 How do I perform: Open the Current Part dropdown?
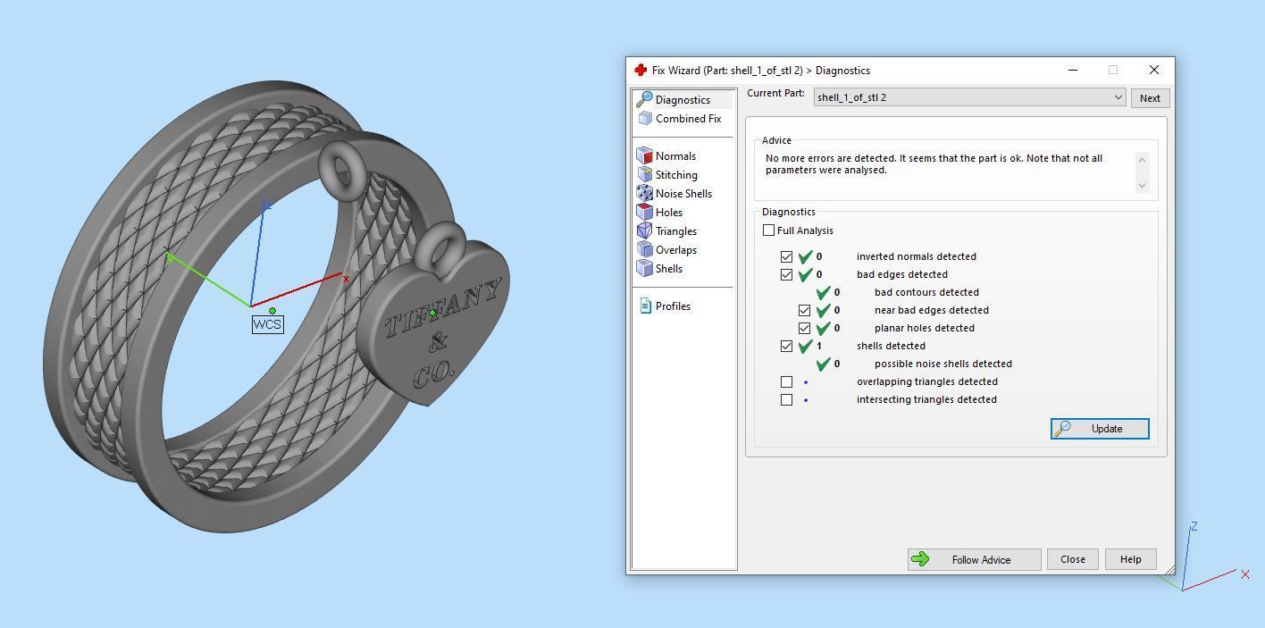click(969, 97)
